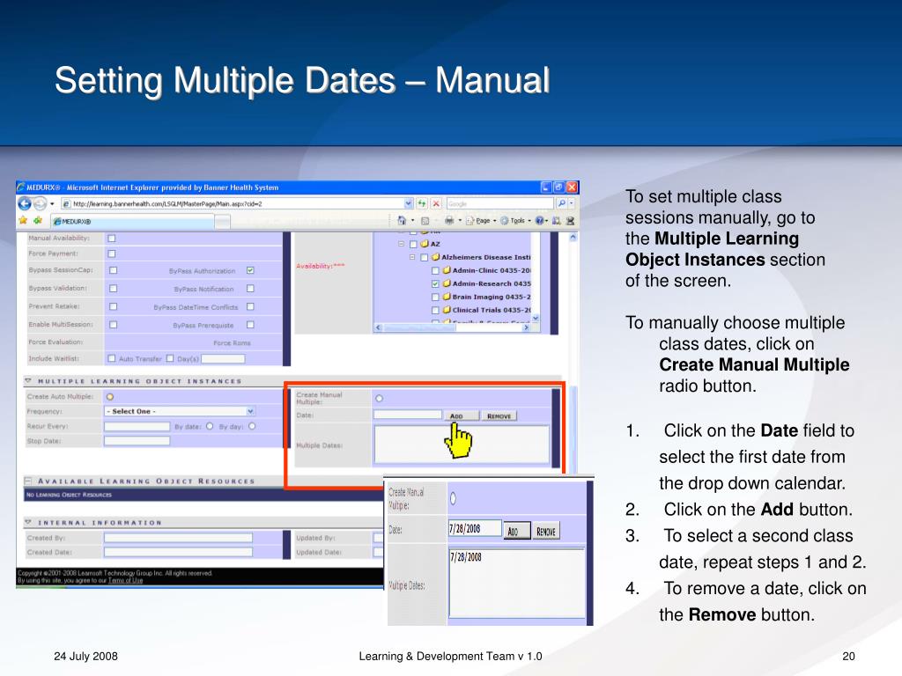The height and width of the screenshot is (676, 902).
Task: Select the By day radio button
Action: click(x=252, y=426)
